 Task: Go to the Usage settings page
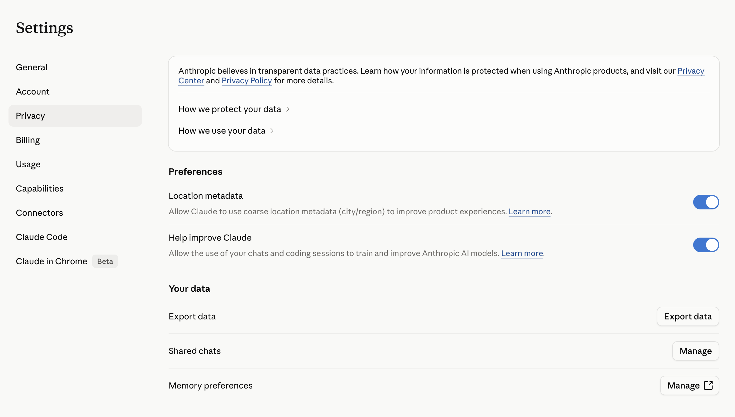click(x=28, y=164)
